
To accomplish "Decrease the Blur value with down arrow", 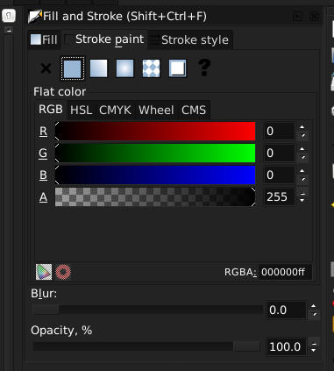I will (x=314, y=314).
